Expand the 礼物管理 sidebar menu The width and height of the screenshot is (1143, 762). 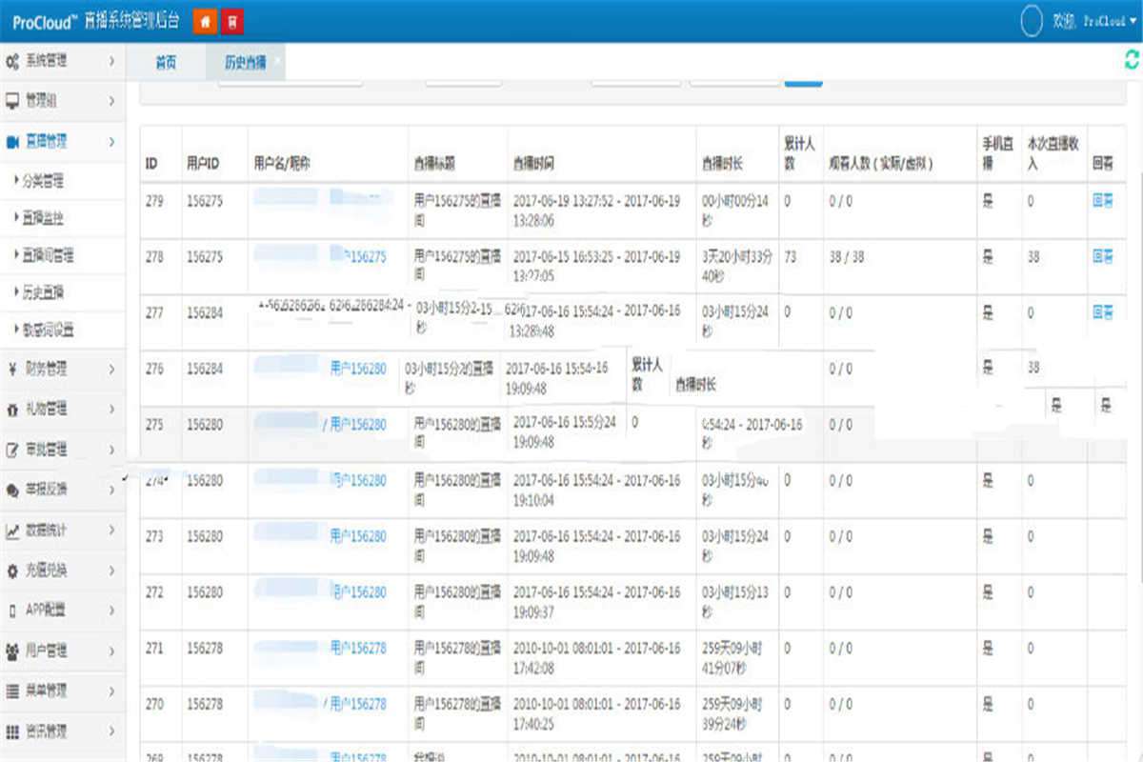coord(62,410)
